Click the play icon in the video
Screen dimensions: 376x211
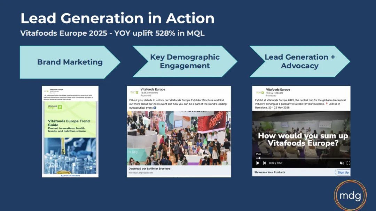pos(258,163)
